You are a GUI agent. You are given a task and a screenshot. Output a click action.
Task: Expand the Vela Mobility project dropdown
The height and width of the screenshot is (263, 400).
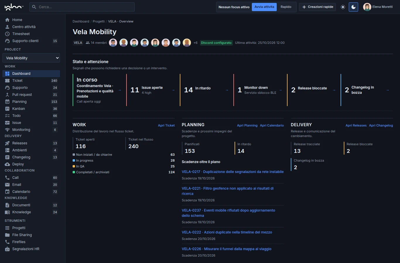[31, 58]
